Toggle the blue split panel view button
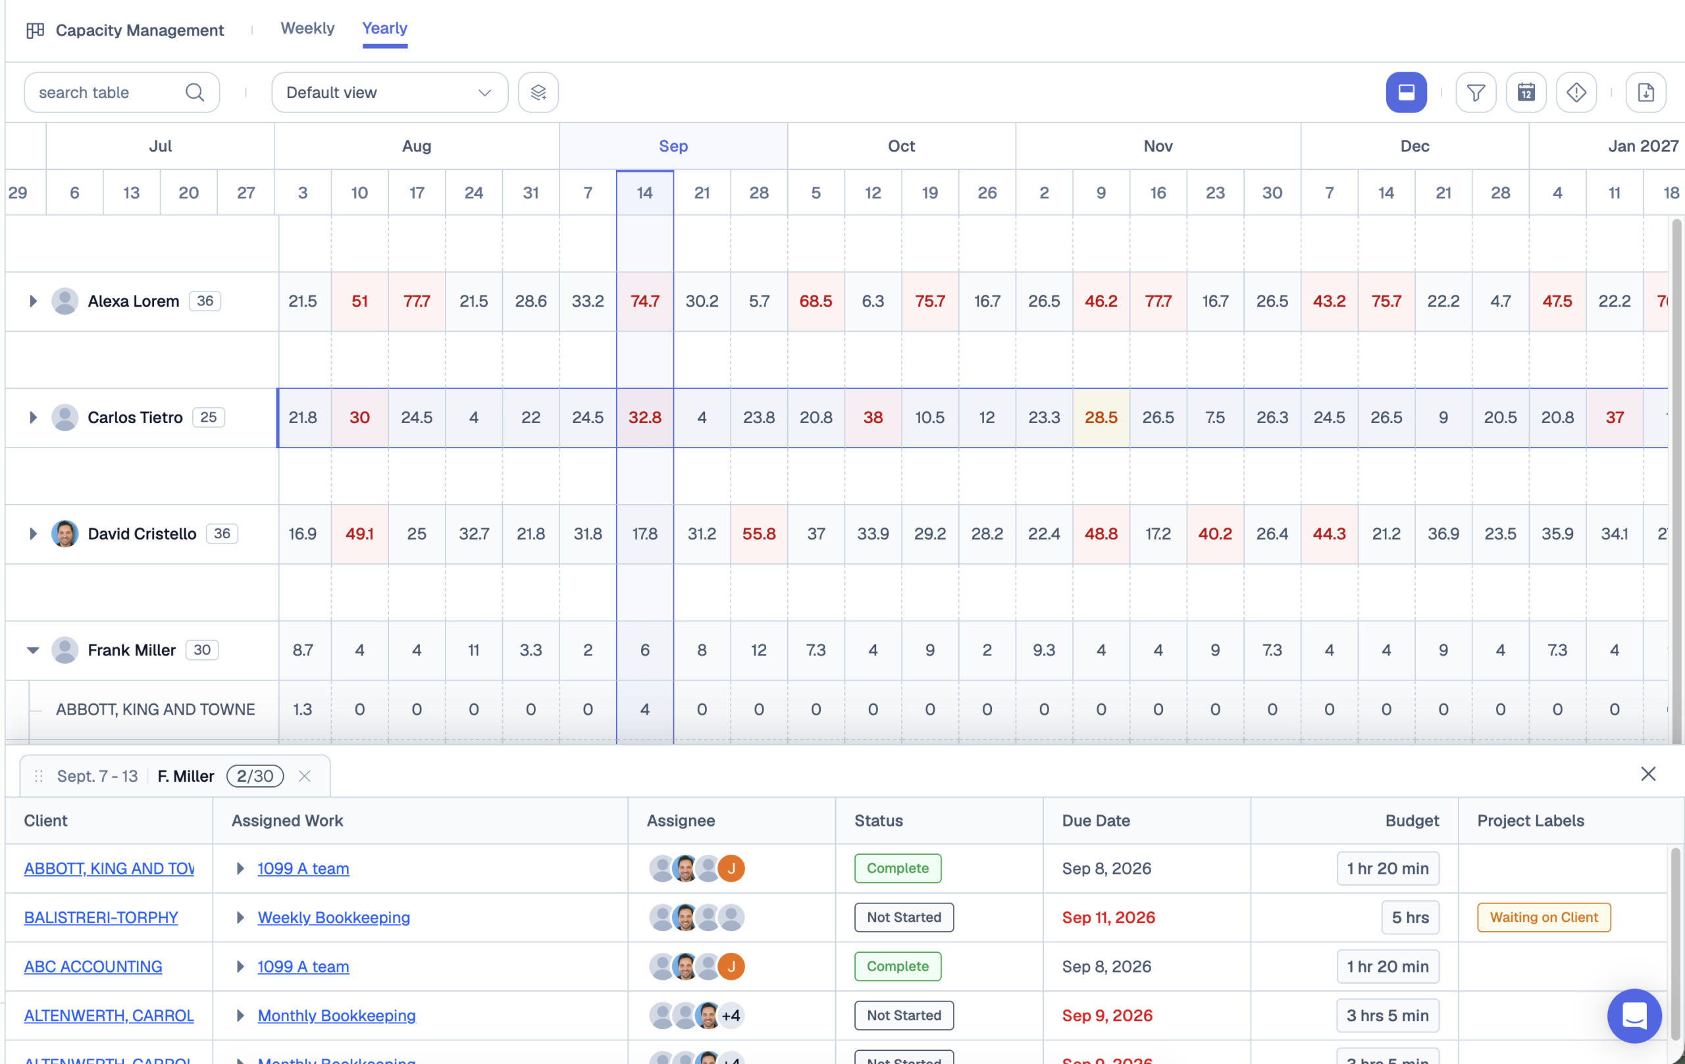The height and width of the screenshot is (1064, 1685). (x=1406, y=92)
